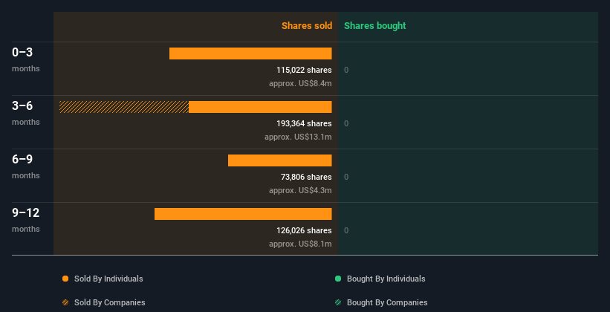Click the approx. US$13.1m text

(x=298, y=137)
